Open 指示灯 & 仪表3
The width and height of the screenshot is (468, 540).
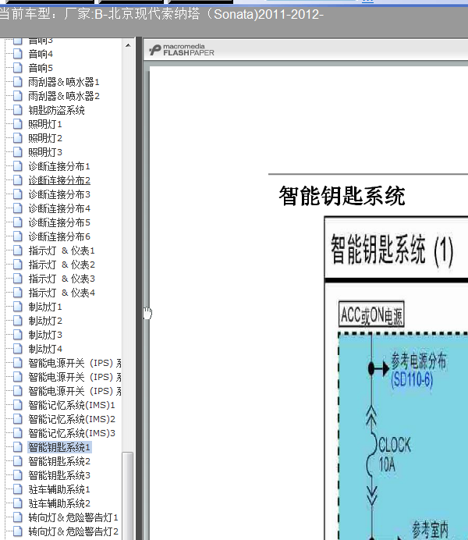(x=62, y=279)
